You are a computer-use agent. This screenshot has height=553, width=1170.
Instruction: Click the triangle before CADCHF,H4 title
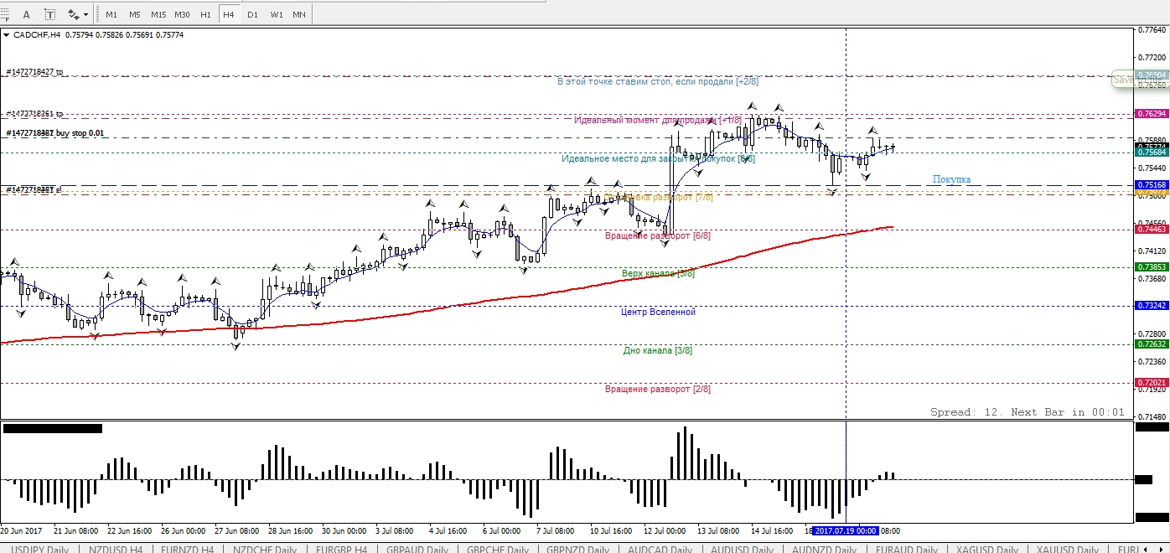(x=7, y=35)
